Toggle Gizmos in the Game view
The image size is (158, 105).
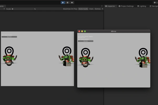tap(97, 9)
